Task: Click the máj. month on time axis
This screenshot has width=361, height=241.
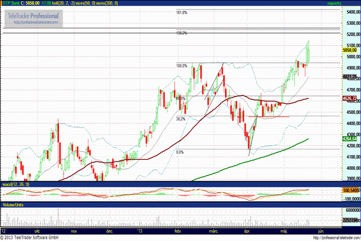Action: point(283,231)
